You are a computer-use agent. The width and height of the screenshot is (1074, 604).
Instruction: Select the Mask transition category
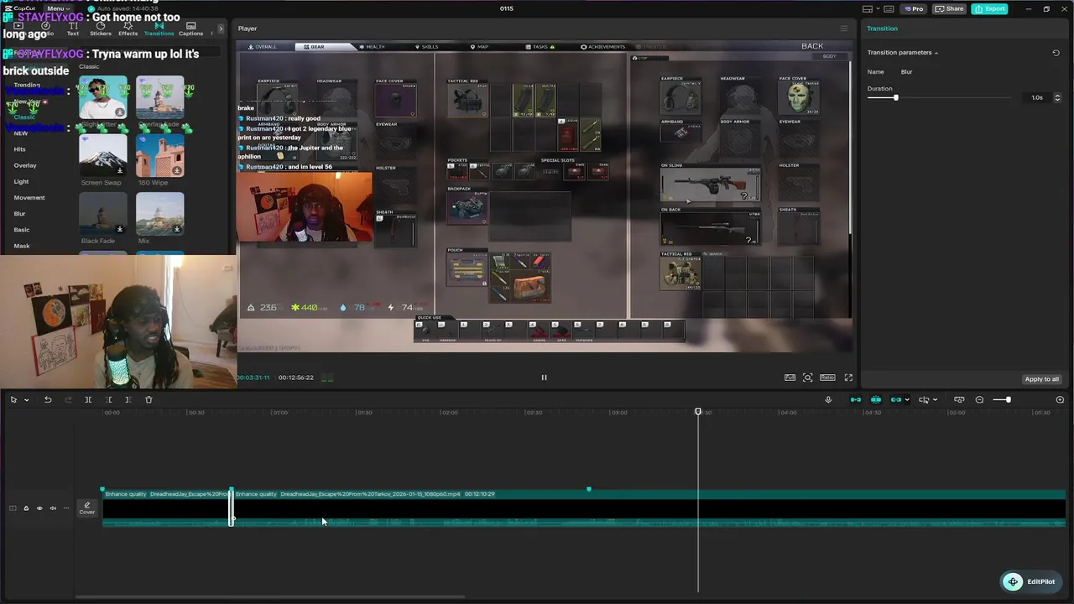click(x=21, y=246)
